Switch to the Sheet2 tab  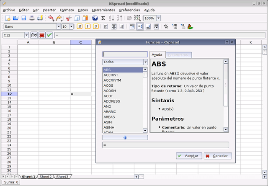click(x=45, y=177)
